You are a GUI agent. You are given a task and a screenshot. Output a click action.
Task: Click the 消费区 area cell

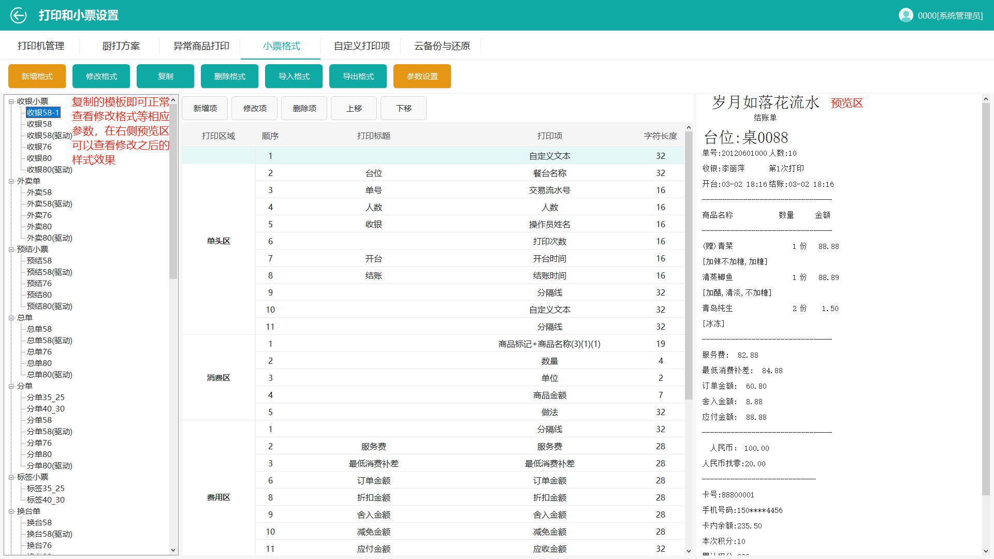218,378
